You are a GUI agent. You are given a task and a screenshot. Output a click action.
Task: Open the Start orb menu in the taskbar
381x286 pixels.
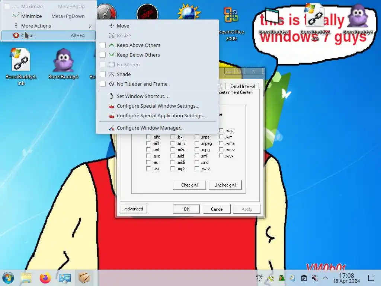[8, 278]
